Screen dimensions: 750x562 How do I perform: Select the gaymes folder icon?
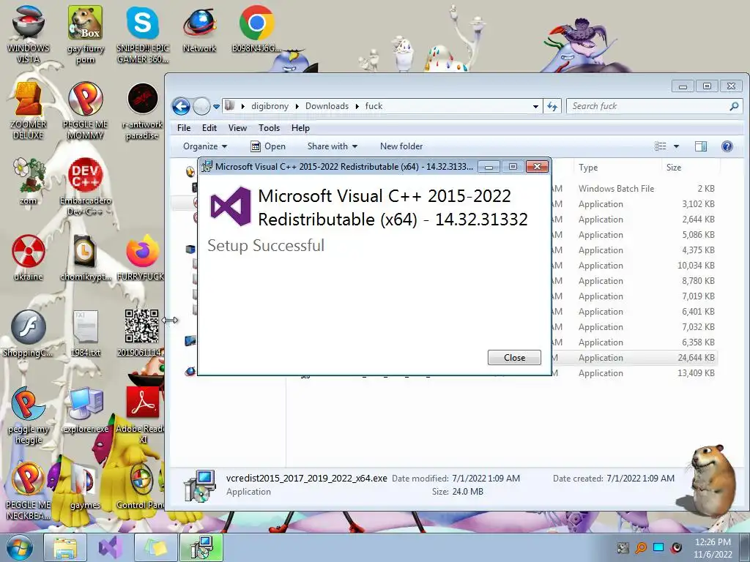85,487
